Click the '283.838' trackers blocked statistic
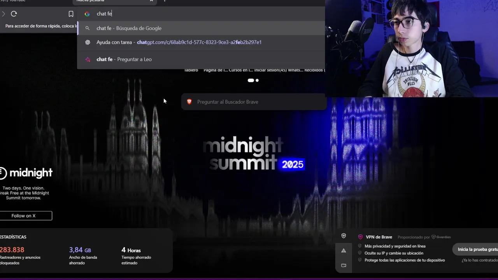The height and width of the screenshot is (280, 498). click(12, 250)
